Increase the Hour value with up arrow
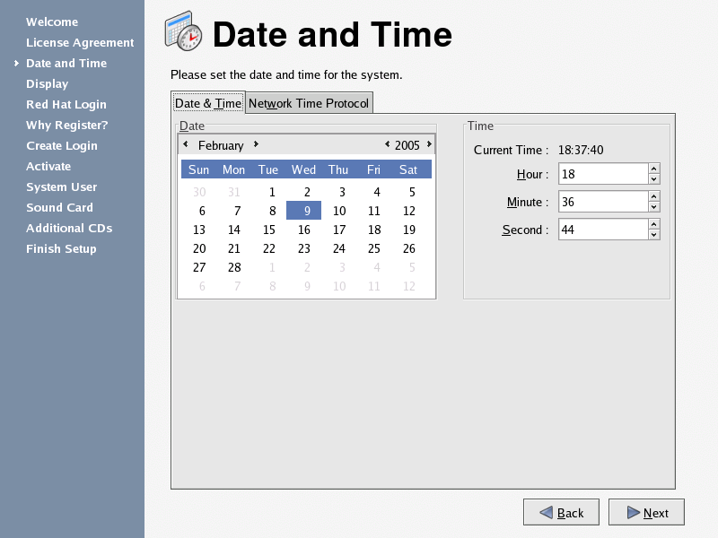The width and height of the screenshot is (718, 538). 653,169
